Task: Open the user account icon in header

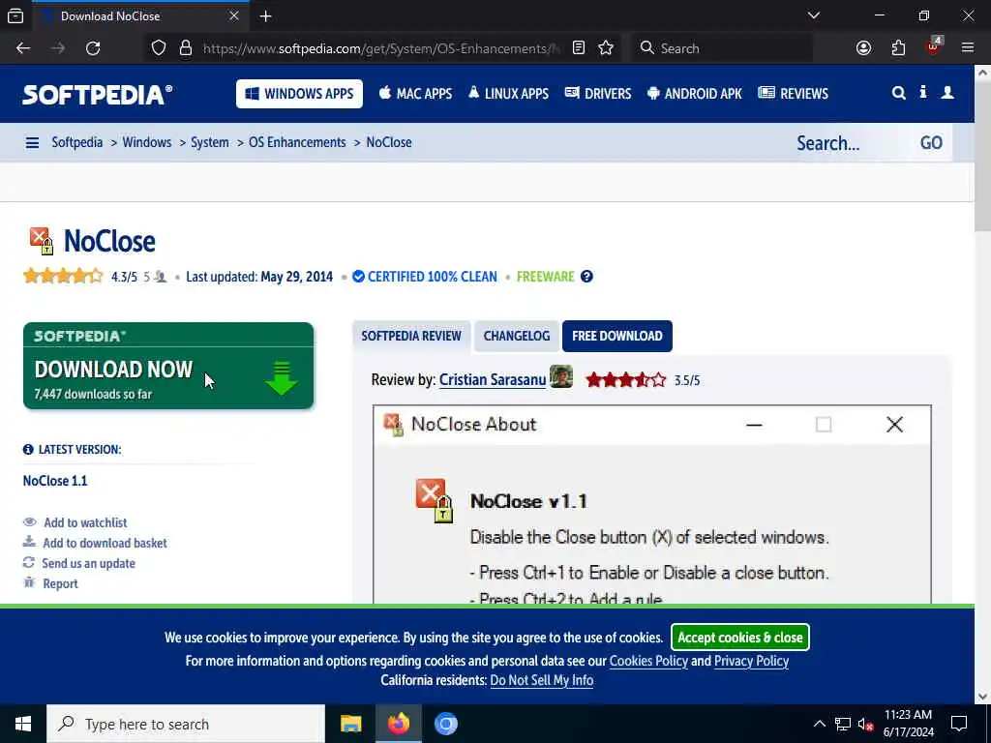Action: pos(947,93)
